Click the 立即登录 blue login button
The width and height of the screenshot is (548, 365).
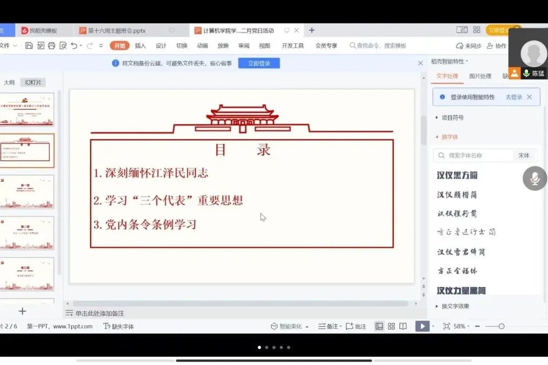coord(259,63)
